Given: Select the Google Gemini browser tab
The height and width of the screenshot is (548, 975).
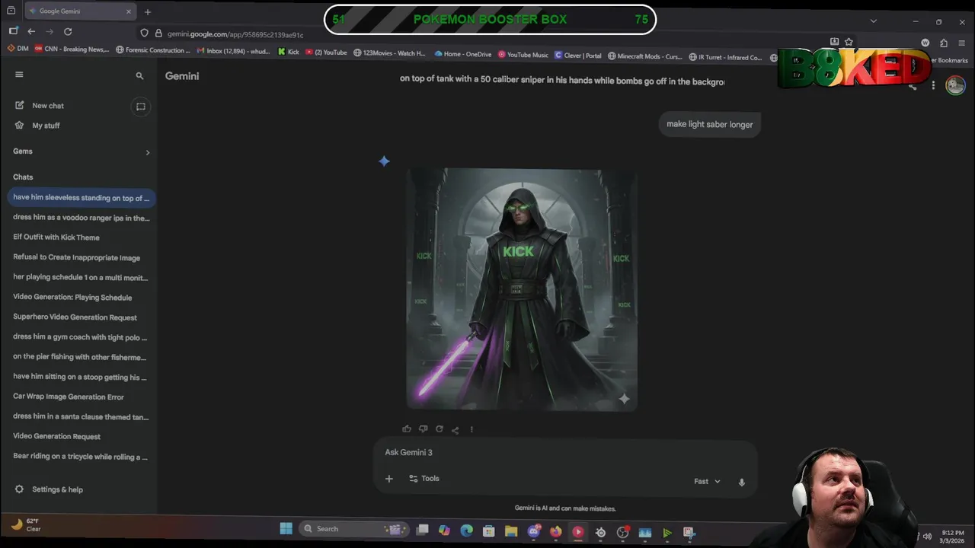Looking at the screenshot, I should (x=80, y=11).
